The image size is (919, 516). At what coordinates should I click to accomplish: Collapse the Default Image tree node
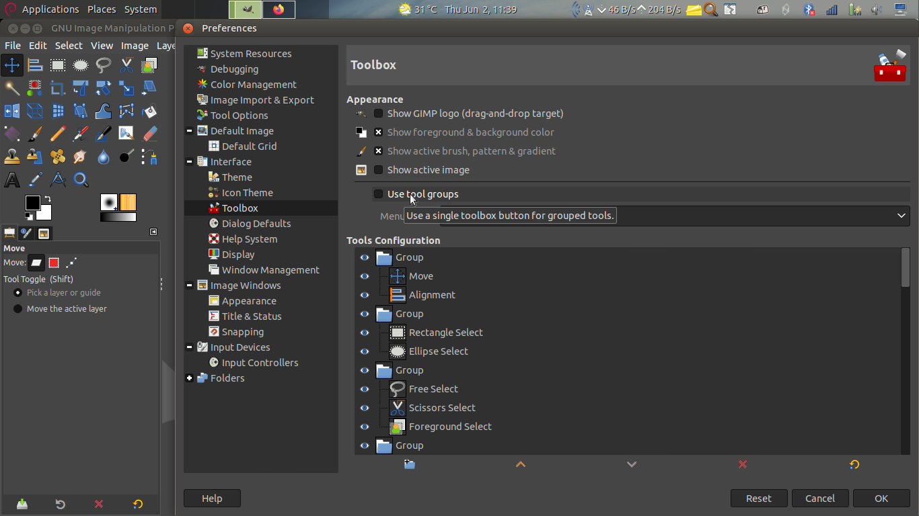point(190,131)
